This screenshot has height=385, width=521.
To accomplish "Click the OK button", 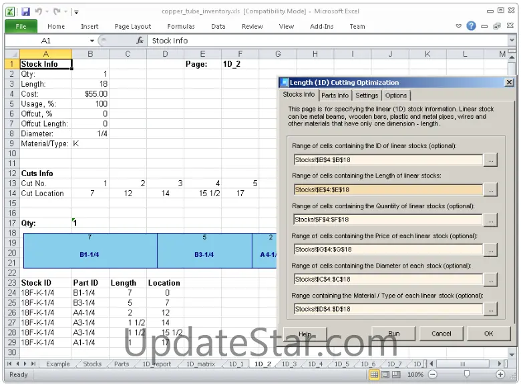I will point(488,334).
